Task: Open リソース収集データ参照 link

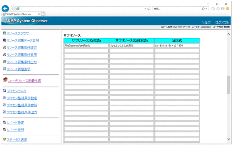Action: coord(23,41)
